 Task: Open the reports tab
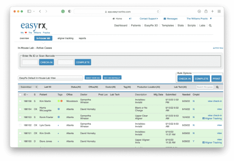[82, 38]
